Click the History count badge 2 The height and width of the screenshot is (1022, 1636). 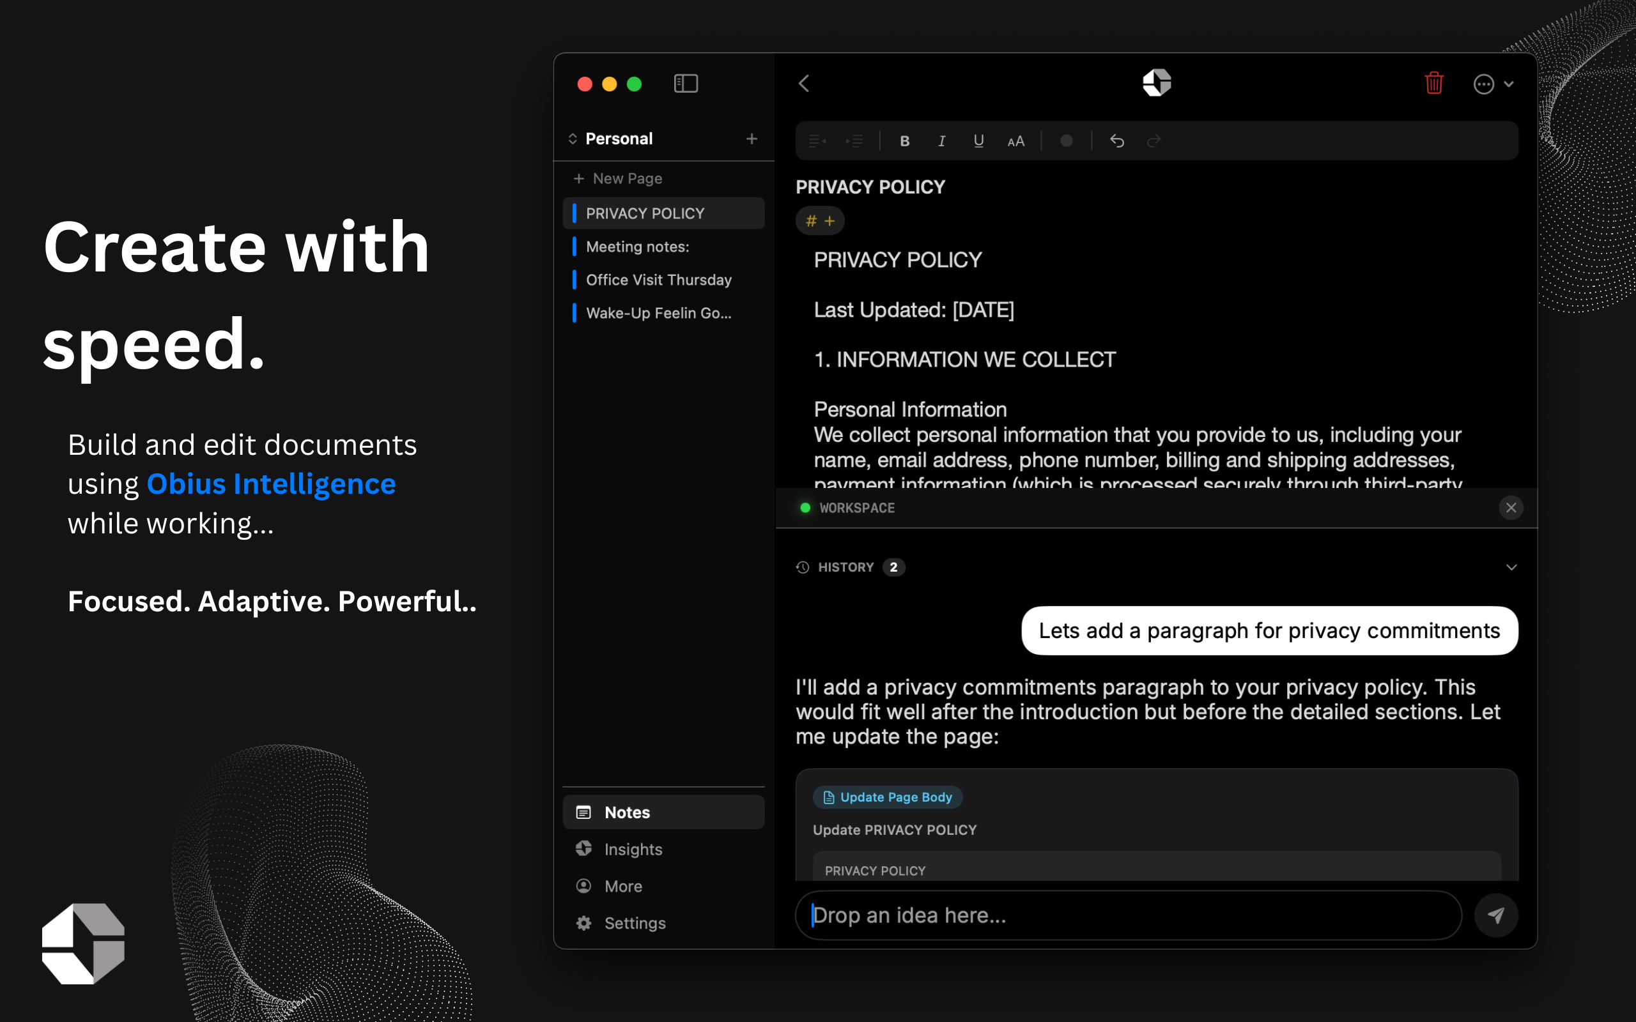coord(893,567)
